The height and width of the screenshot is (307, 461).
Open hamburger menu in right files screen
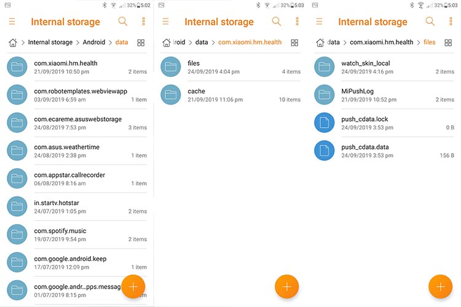[x=319, y=21]
